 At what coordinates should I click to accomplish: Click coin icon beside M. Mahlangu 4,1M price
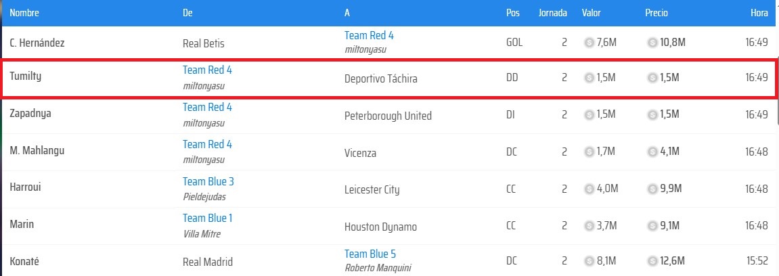click(652, 152)
